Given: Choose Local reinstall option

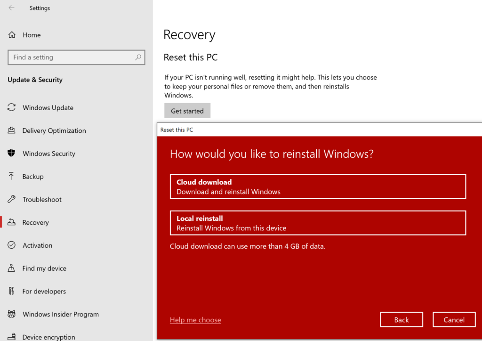Looking at the screenshot, I should [318, 223].
